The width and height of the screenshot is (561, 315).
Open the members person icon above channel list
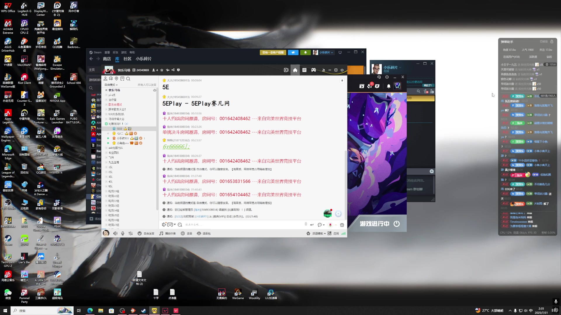coord(105,79)
